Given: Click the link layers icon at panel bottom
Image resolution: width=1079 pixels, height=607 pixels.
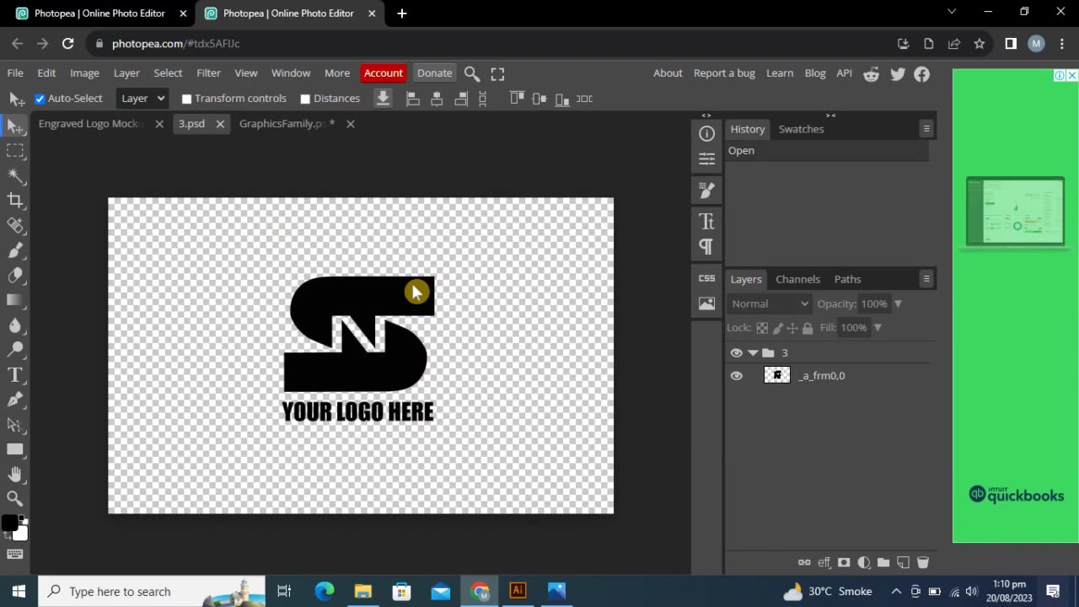Looking at the screenshot, I should (804, 562).
